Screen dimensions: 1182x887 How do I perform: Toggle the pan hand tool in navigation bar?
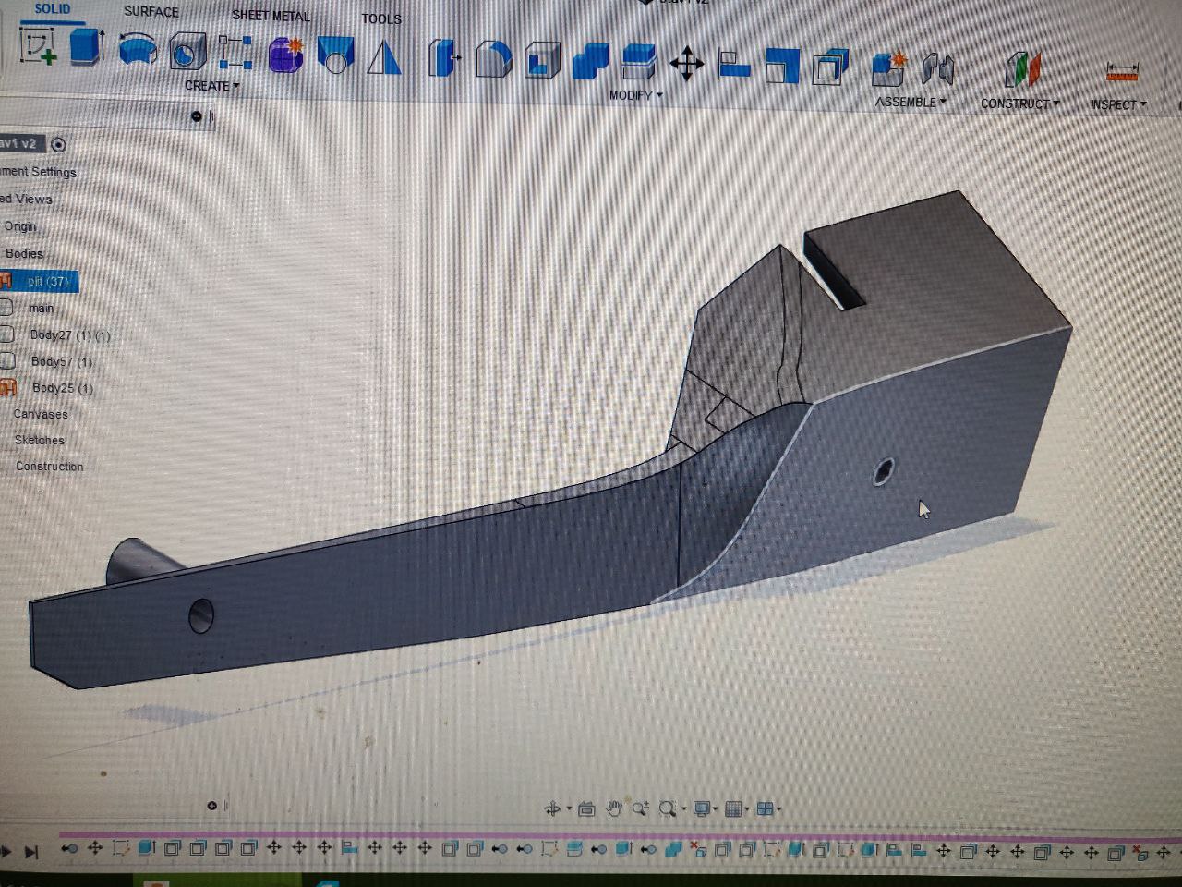[x=614, y=809]
